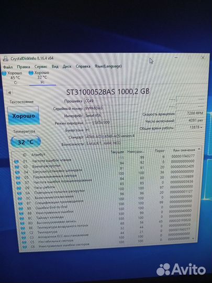The height and width of the screenshot is (283, 212).
Task: Click status icon for C5 Нестабильные сектора
Action: click(x=24, y=243)
